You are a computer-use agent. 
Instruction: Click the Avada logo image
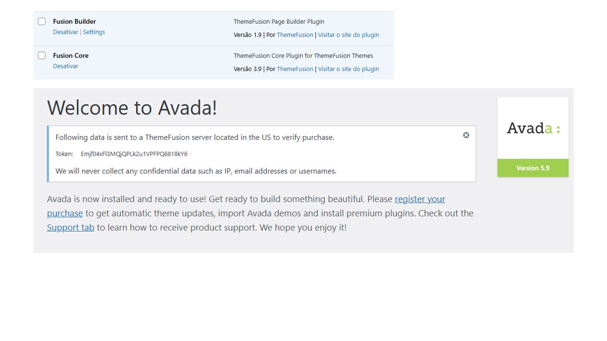[x=533, y=128]
